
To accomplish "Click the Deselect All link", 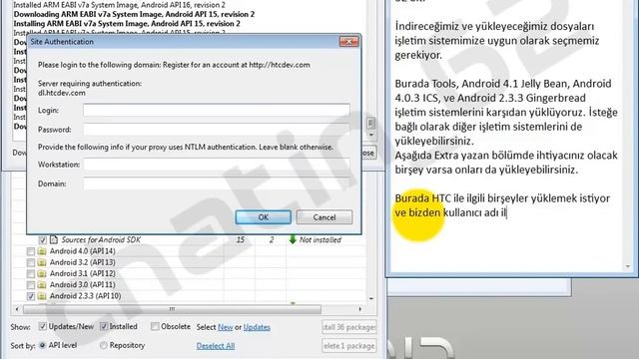I will (216, 346).
